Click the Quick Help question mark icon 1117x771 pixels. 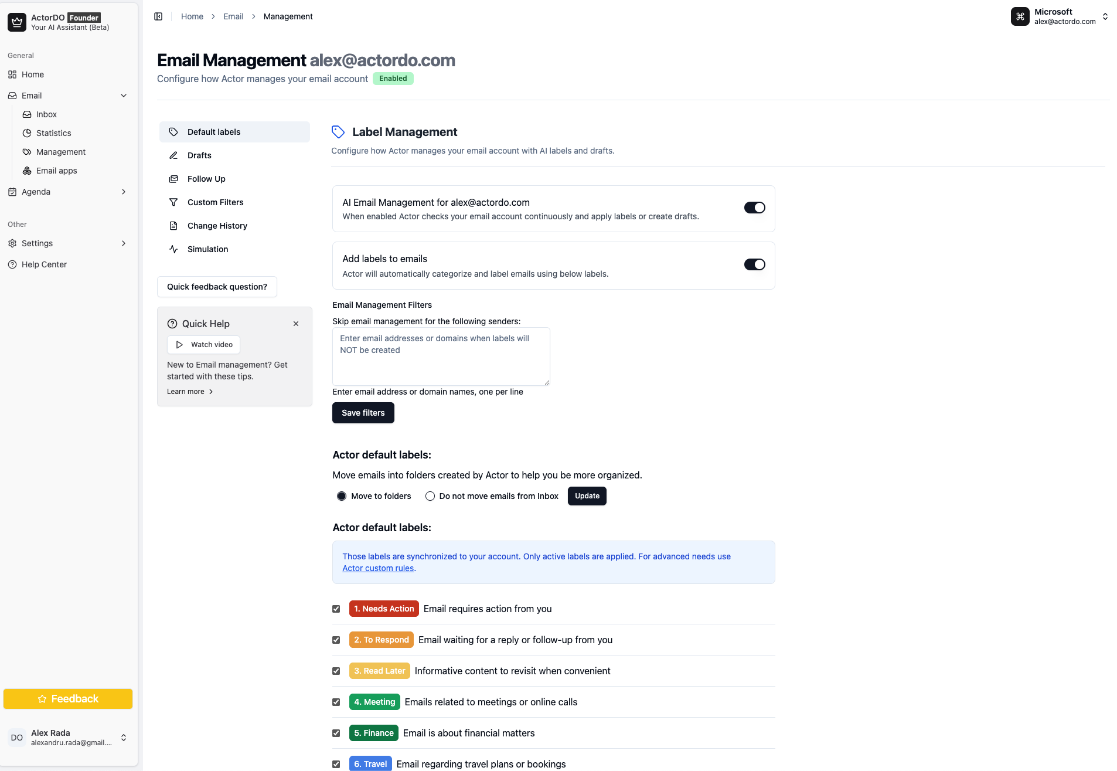click(x=172, y=324)
